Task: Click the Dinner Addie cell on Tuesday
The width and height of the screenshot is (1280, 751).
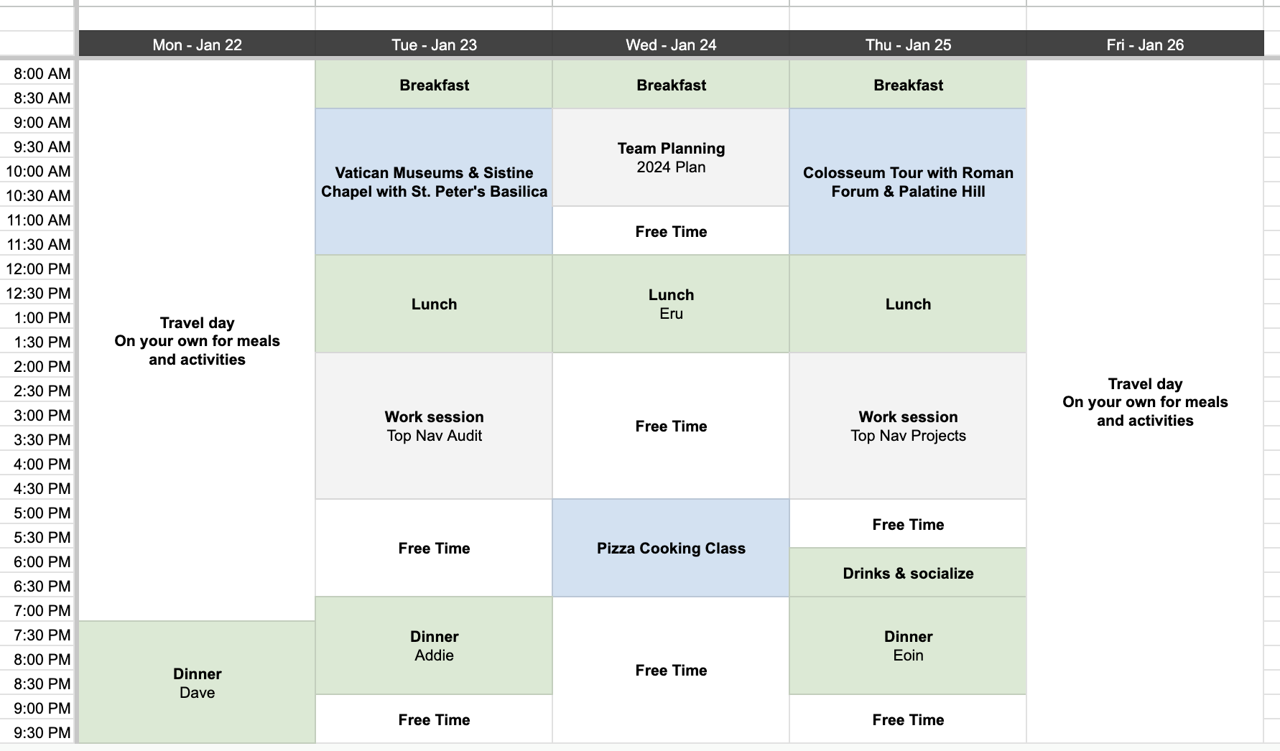Action: click(x=434, y=645)
